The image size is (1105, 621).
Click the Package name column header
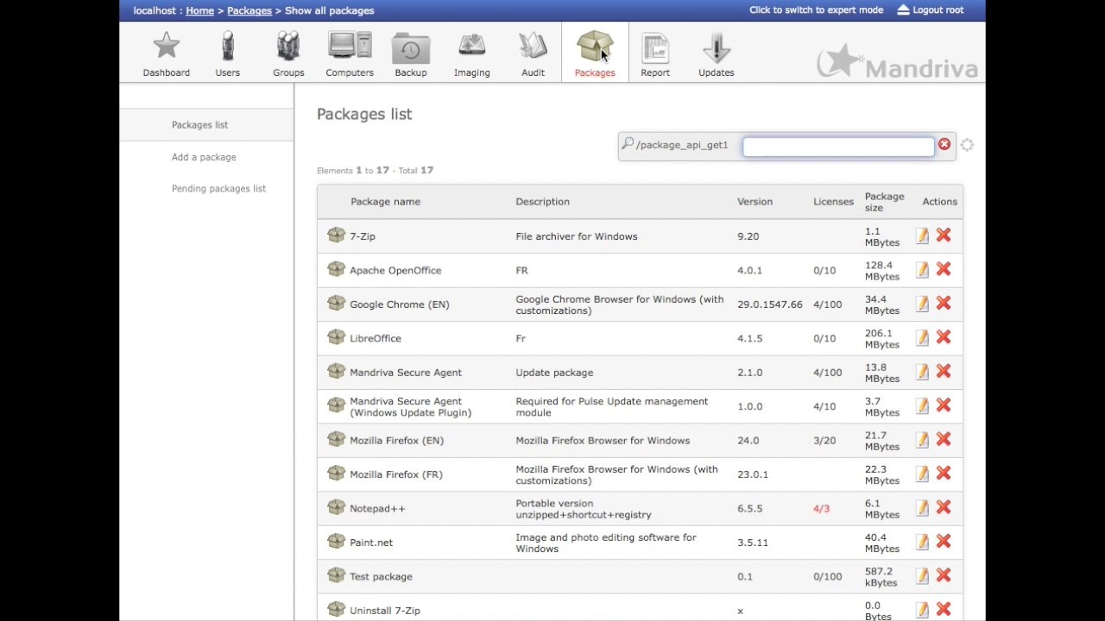tap(385, 202)
